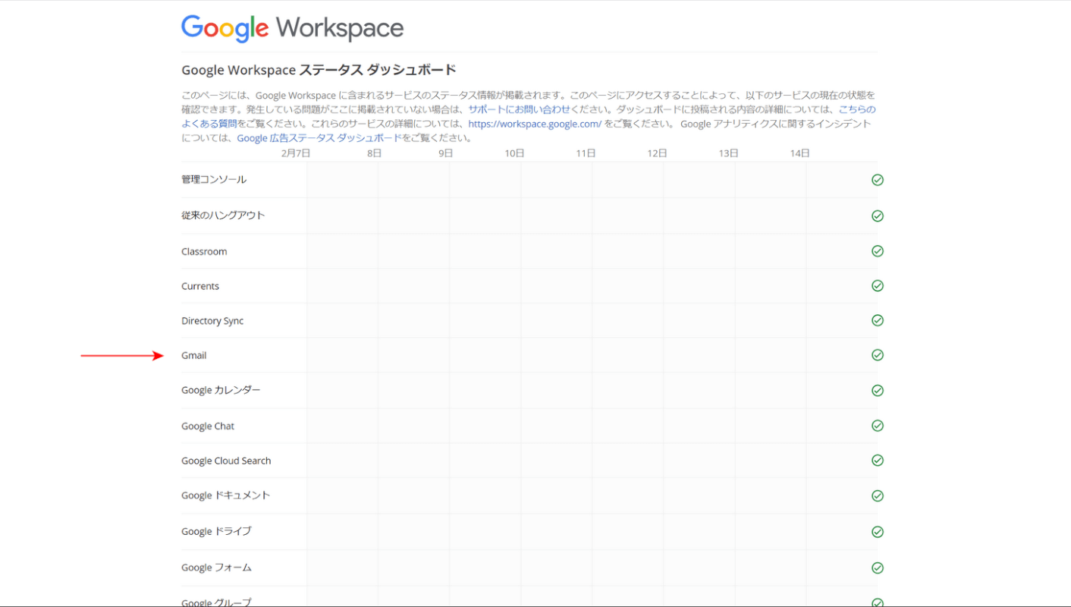Open the Google 広告ステータス ダッシュボード link

click(x=319, y=138)
